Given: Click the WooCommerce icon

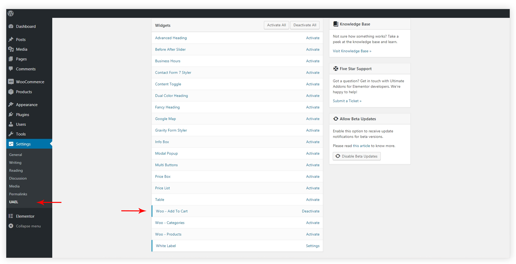Looking at the screenshot, I should pos(11,82).
